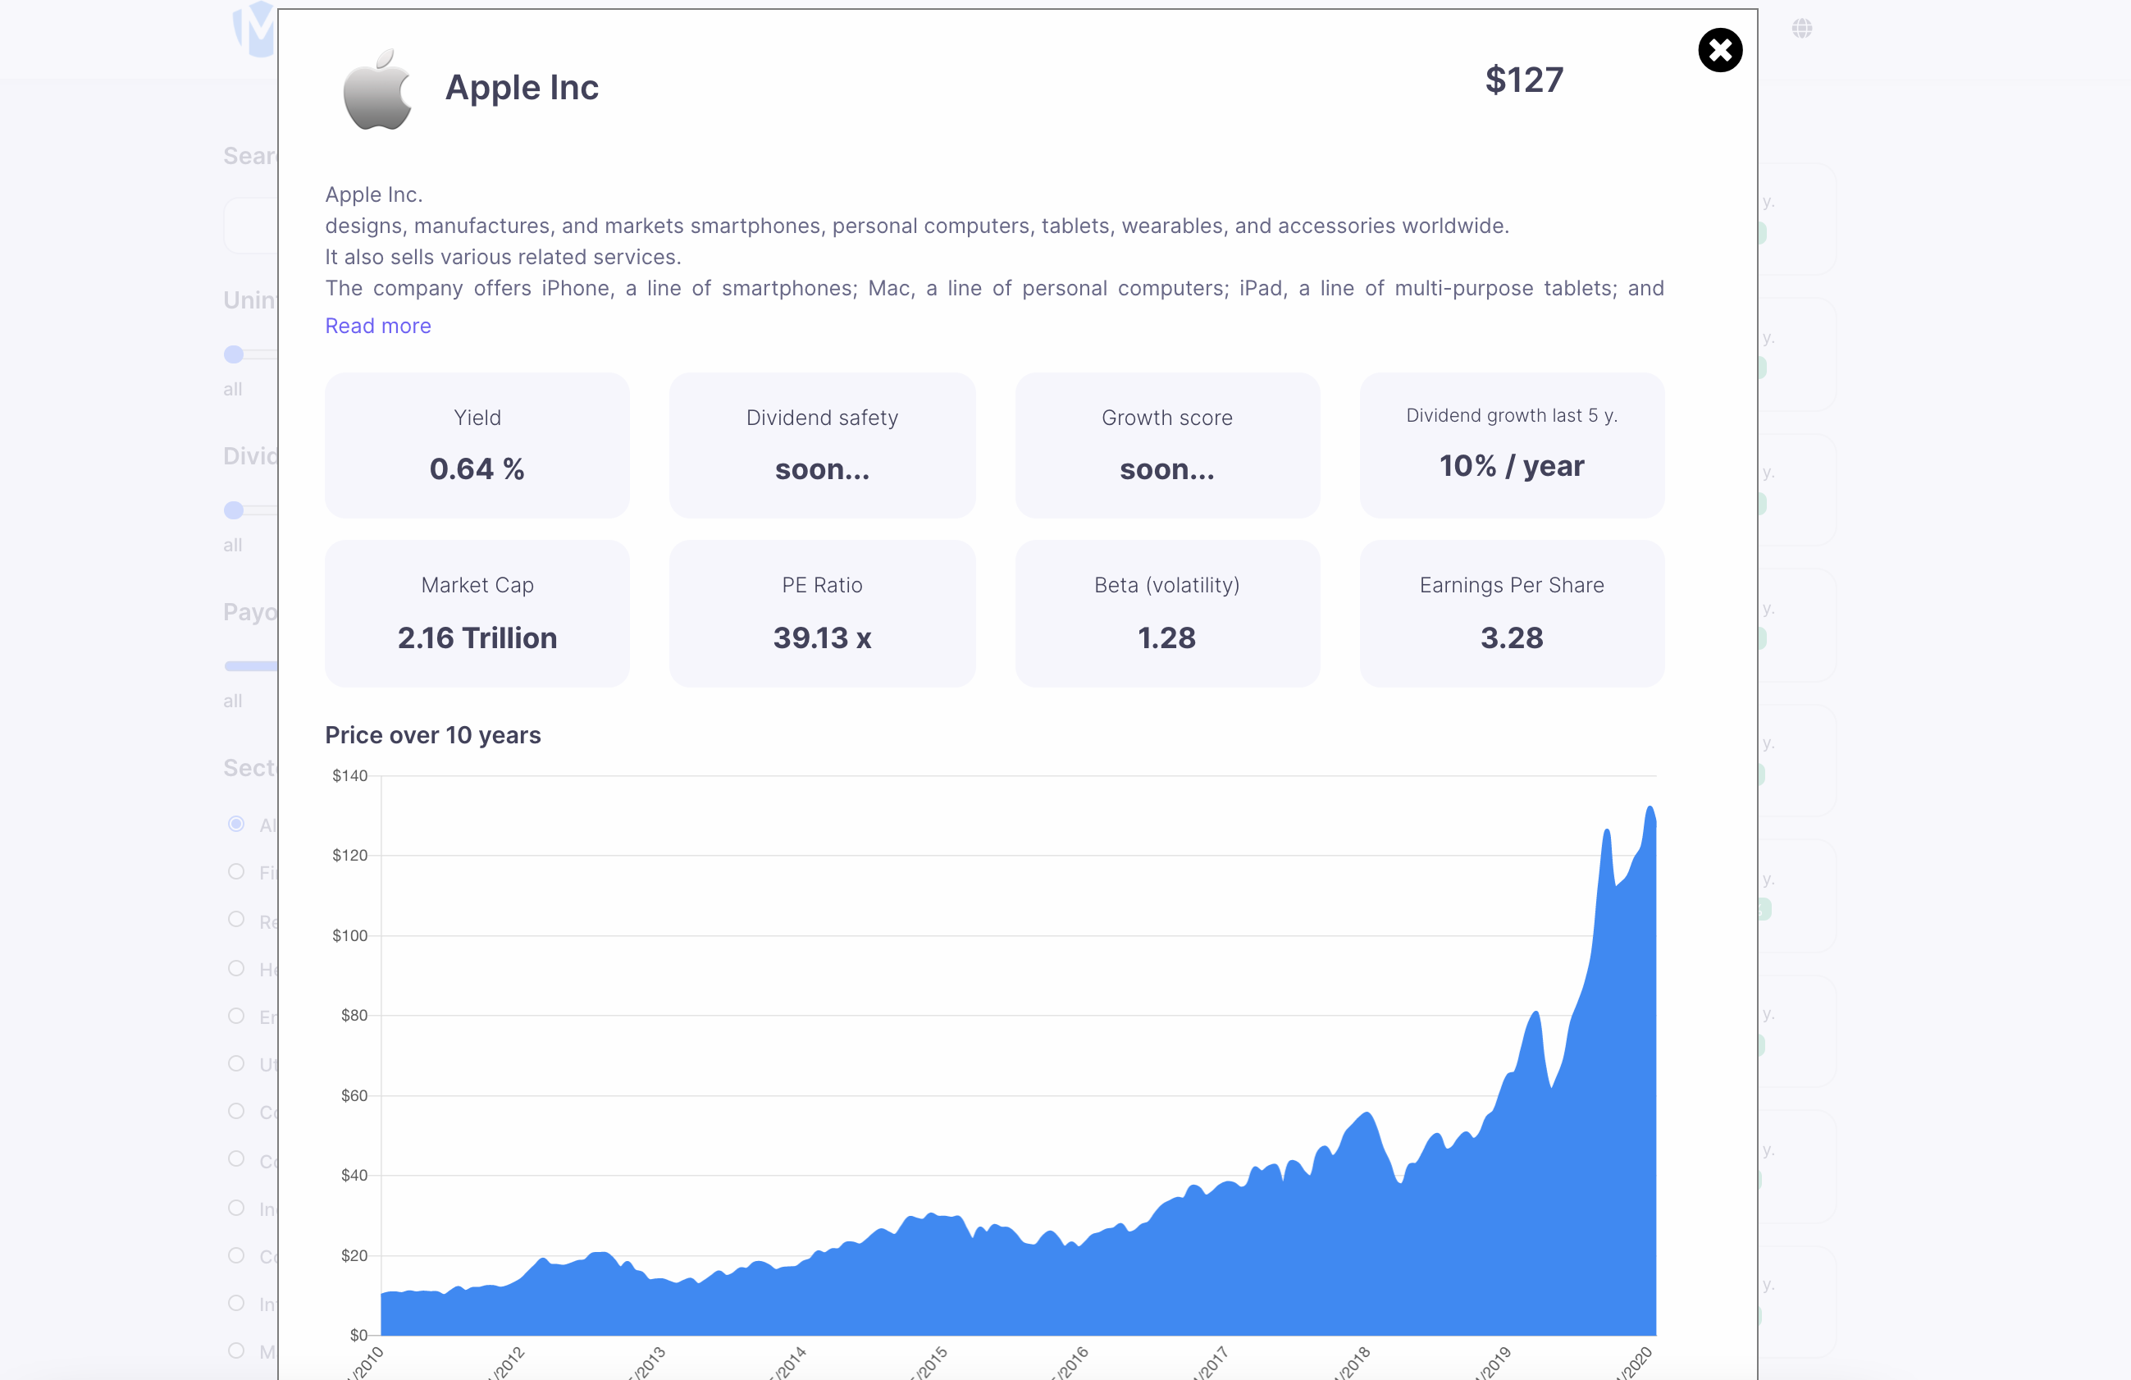Click the Beta (volatility) 1.28 card
Screen dimensions: 2131x1380
click(x=1166, y=614)
